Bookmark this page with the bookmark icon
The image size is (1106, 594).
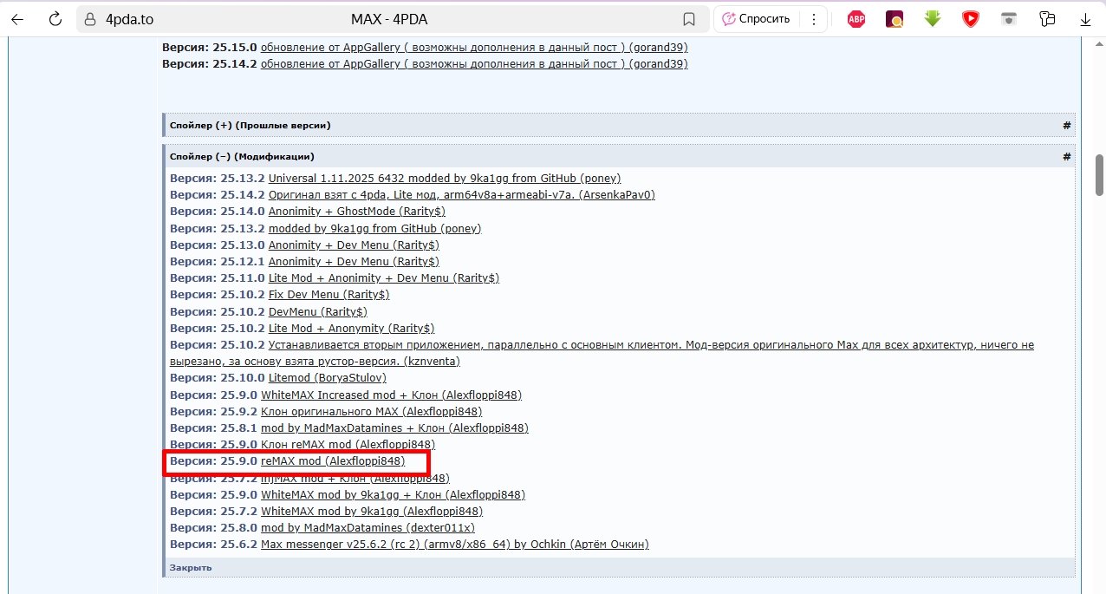(689, 19)
